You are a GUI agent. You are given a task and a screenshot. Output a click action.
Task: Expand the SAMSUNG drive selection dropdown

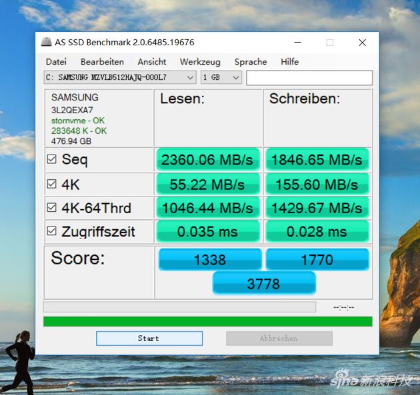point(120,77)
